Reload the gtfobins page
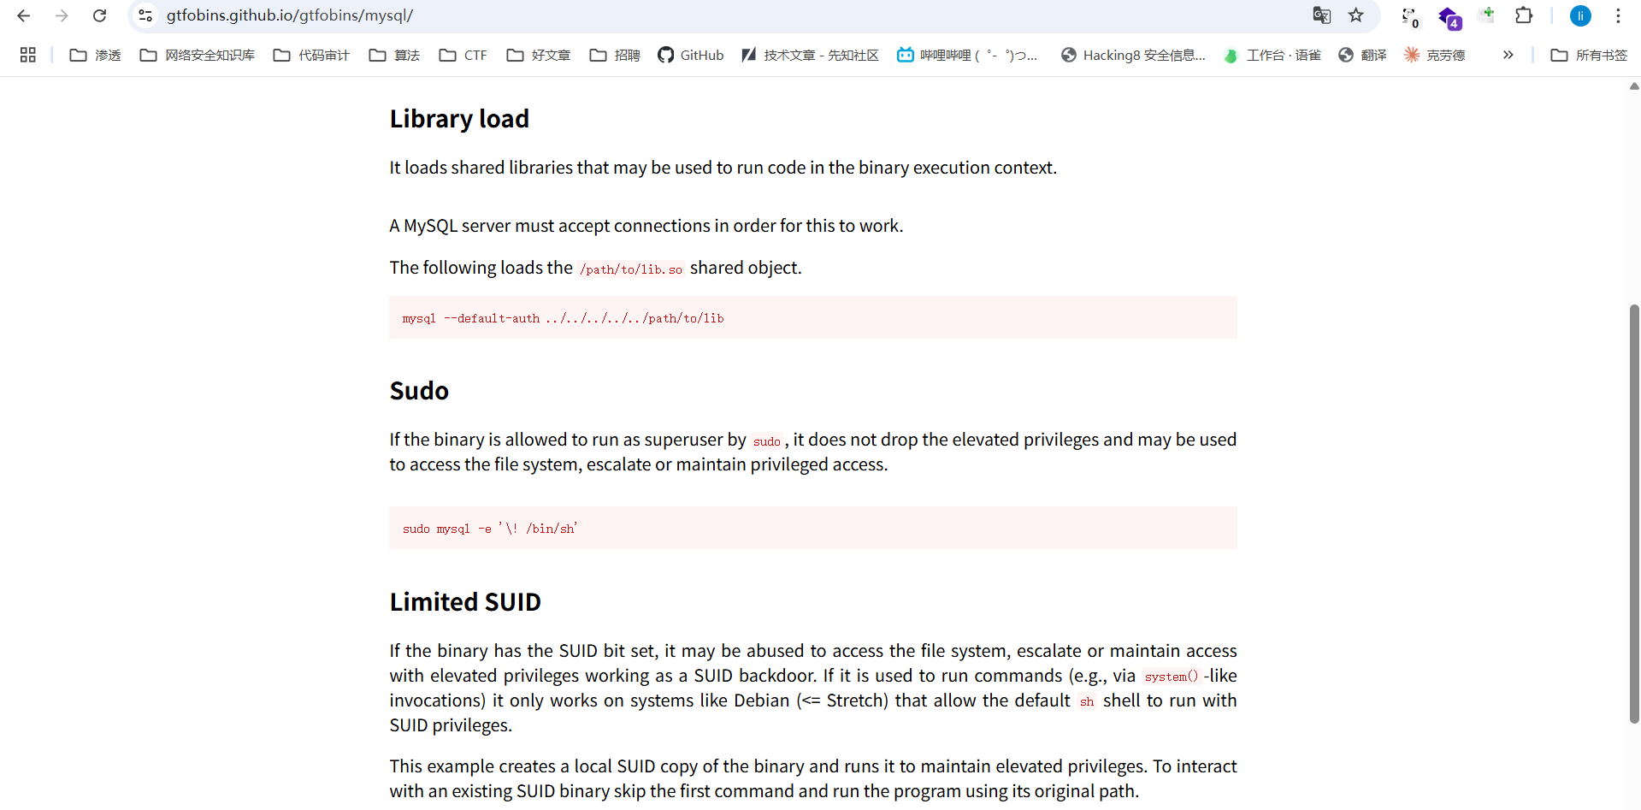1641x810 pixels. [99, 15]
